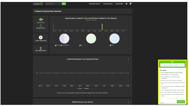Open the settings gear icon

pyautogui.click(x=127, y=4)
